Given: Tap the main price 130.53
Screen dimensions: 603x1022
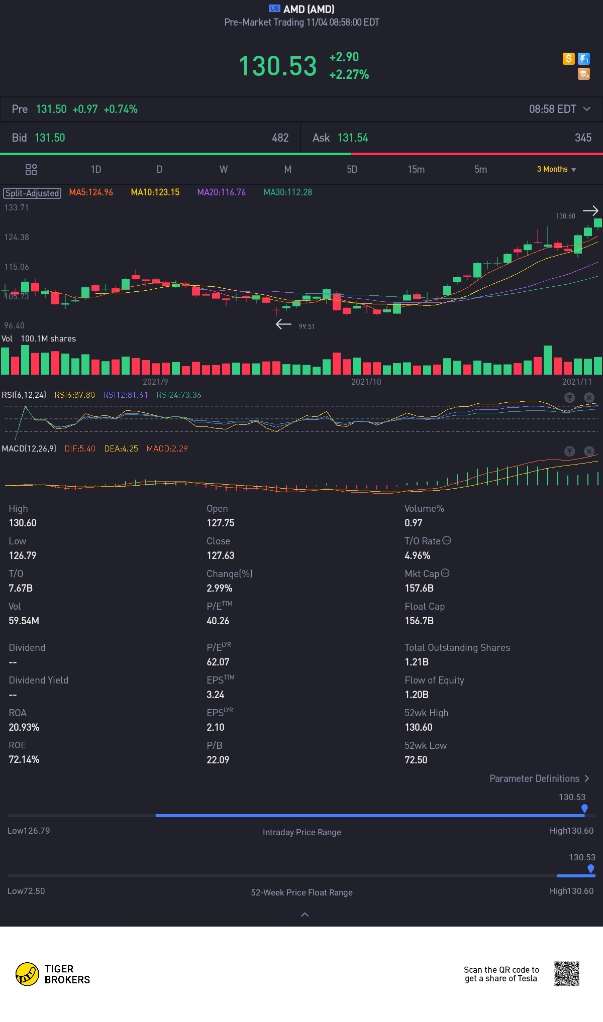Looking at the screenshot, I should click(278, 66).
